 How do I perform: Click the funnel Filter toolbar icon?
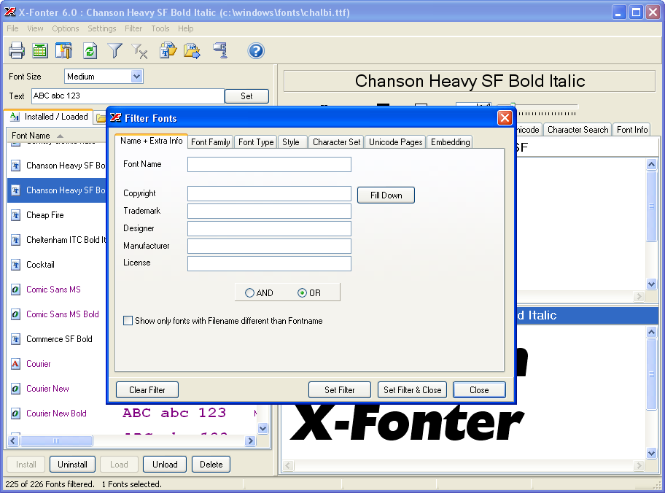point(114,50)
